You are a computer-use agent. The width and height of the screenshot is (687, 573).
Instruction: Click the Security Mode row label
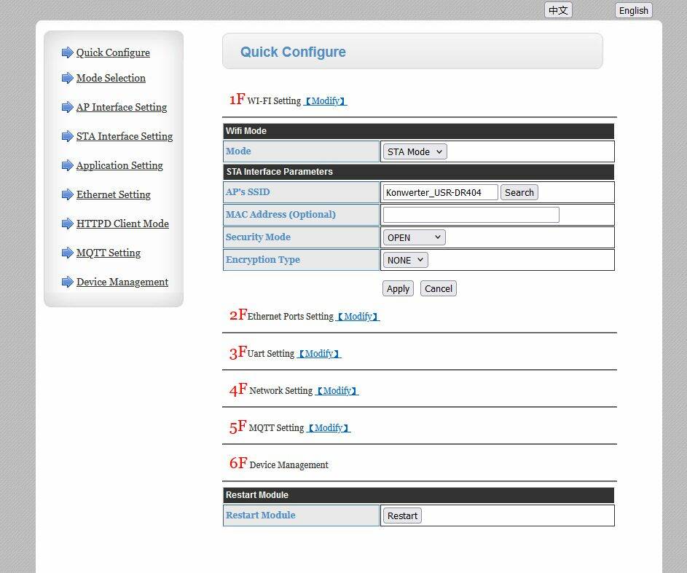(x=258, y=237)
